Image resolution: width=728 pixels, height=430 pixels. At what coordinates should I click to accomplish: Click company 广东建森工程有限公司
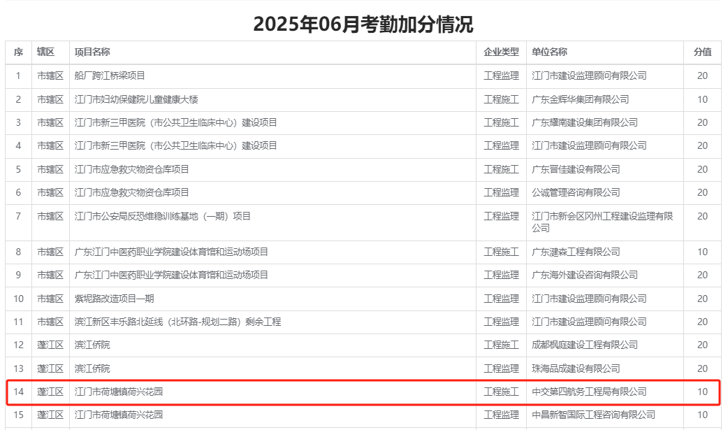pyautogui.click(x=576, y=252)
